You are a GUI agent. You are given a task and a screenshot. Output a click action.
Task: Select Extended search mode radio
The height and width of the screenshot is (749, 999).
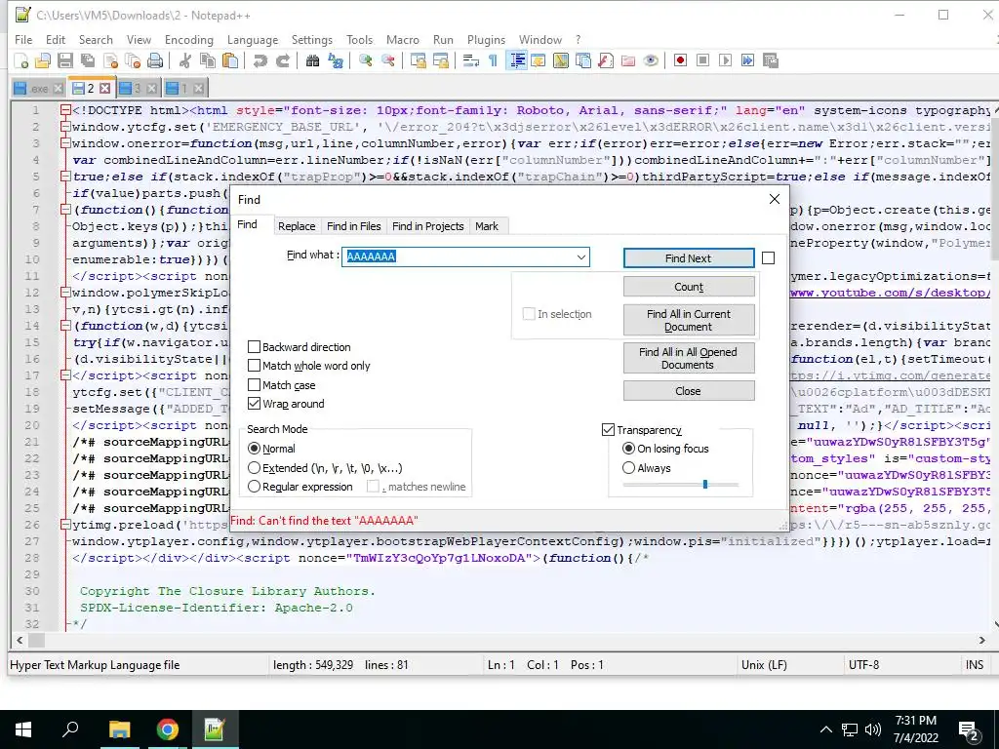pos(255,468)
